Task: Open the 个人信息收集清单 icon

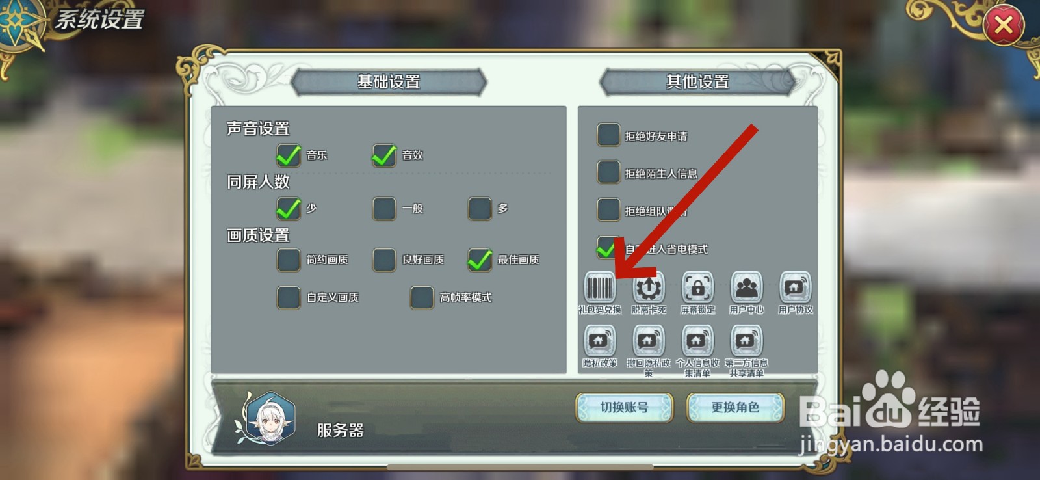Action: coord(697,340)
